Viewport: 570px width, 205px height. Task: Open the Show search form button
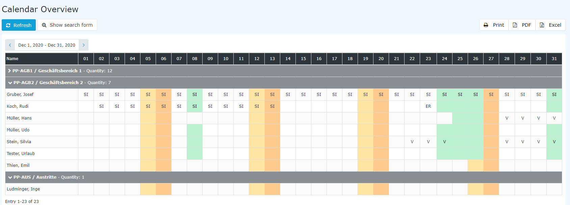click(67, 25)
